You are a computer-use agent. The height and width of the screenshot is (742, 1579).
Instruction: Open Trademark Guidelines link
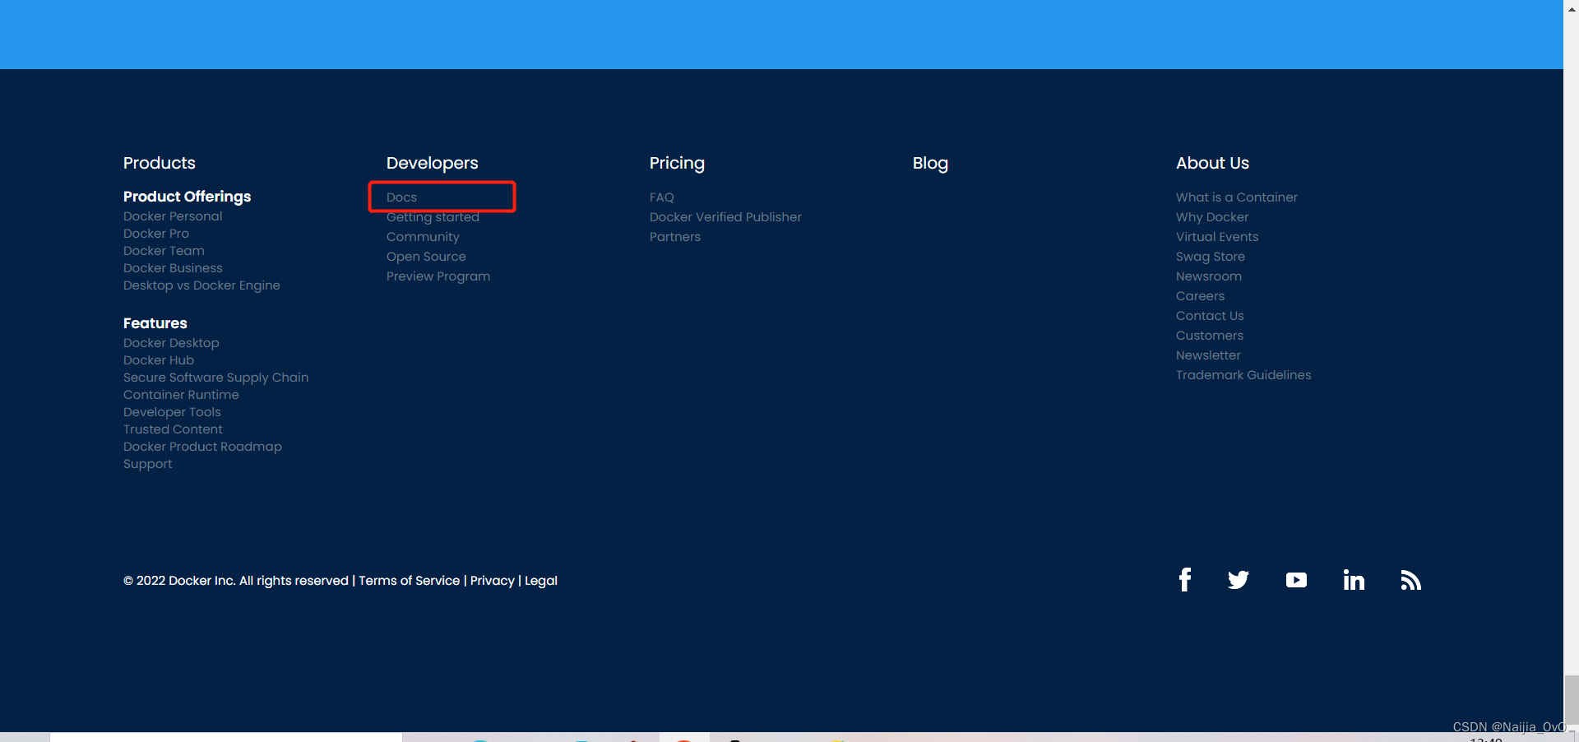pyautogui.click(x=1243, y=375)
